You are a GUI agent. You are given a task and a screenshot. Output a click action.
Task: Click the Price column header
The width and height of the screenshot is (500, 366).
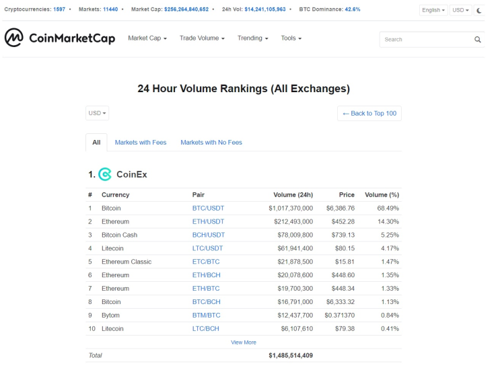tap(347, 195)
